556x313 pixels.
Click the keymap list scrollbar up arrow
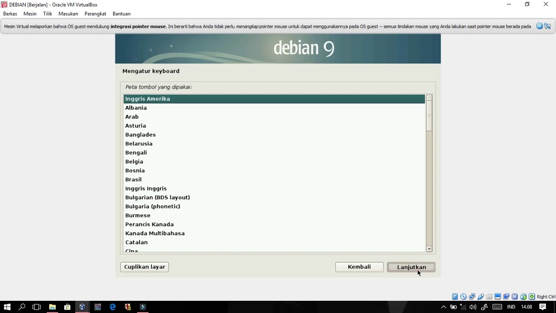(x=429, y=97)
